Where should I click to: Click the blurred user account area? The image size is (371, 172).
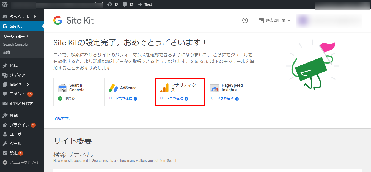[329, 21]
